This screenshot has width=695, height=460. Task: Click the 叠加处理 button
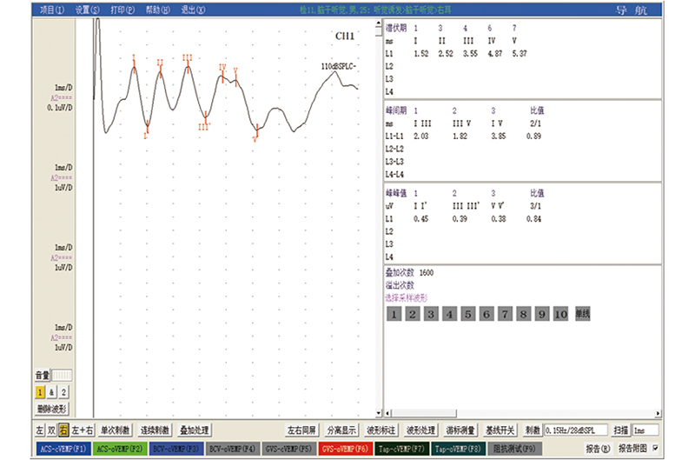(195, 430)
